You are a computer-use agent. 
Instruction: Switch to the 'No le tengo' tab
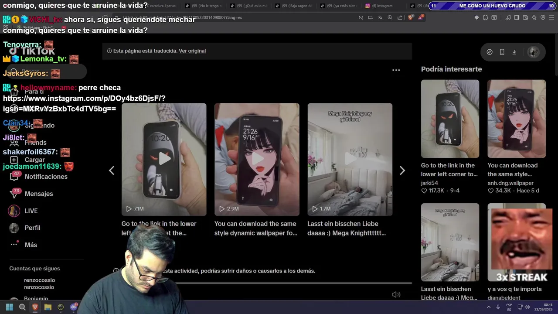click(204, 6)
